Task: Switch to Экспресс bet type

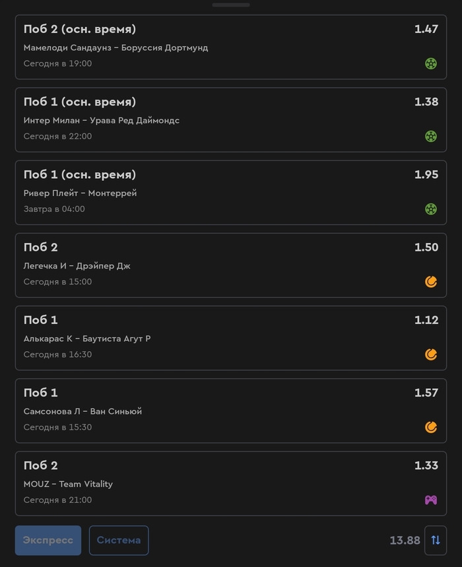Action: [48, 540]
